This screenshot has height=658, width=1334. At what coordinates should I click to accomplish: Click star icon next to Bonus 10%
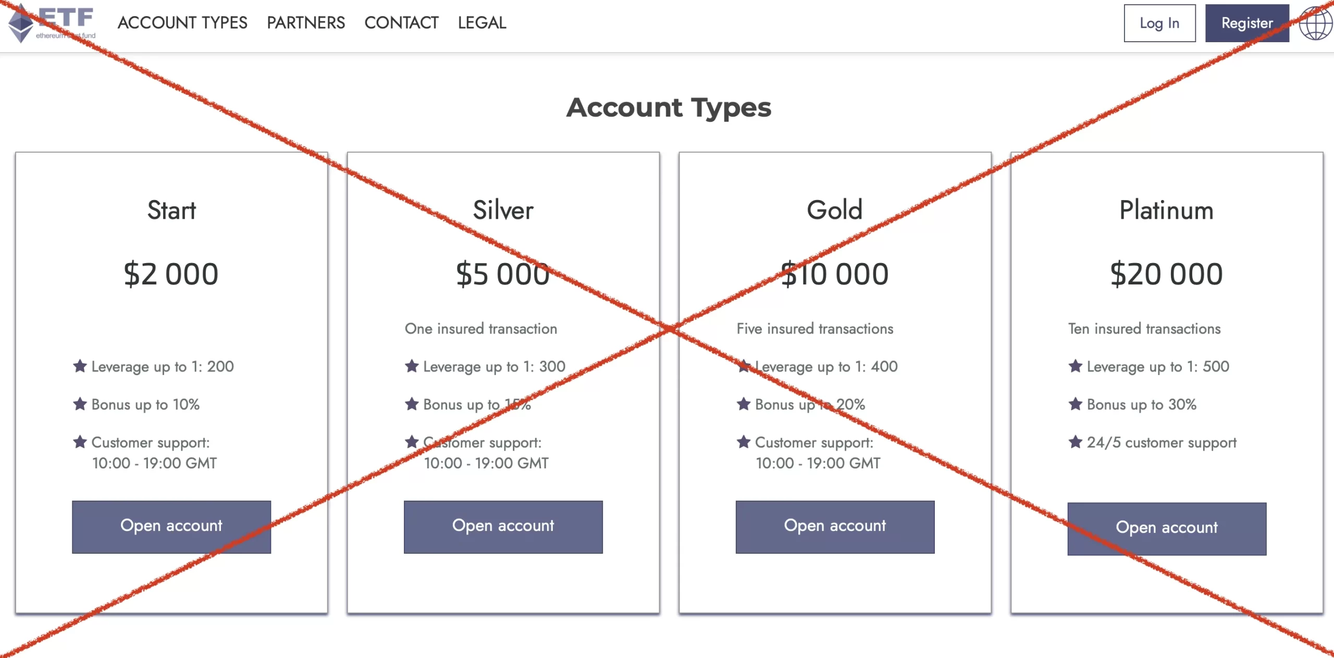(80, 404)
